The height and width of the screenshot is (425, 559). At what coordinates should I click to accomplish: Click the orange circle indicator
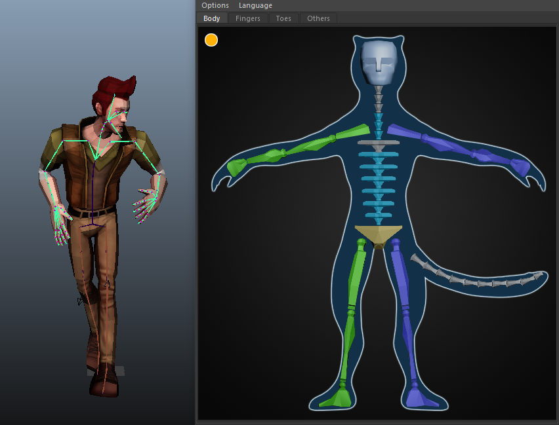pyautogui.click(x=211, y=40)
